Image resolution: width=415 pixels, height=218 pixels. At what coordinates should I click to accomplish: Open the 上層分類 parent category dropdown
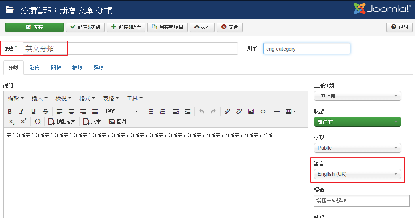click(x=357, y=96)
